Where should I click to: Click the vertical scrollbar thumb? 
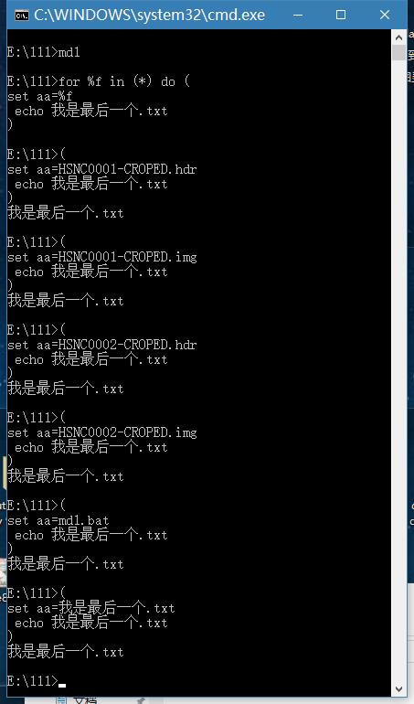coord(398,52)
